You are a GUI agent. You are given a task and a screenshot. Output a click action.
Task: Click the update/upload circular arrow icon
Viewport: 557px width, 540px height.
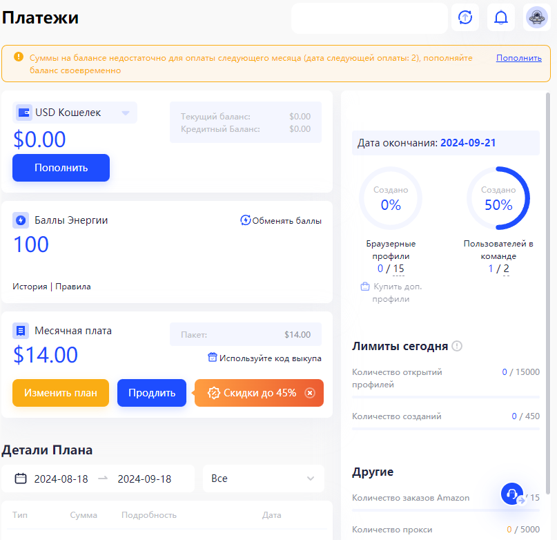coord(465,17)
